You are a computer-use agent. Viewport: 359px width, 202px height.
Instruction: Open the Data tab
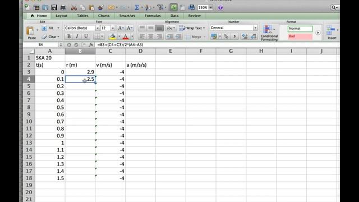coord(174,16)
